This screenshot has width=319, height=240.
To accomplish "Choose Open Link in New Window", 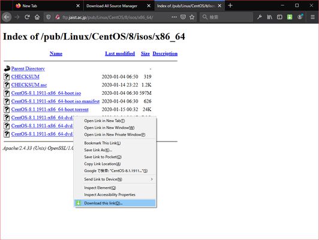I will [x=115, y=128].
